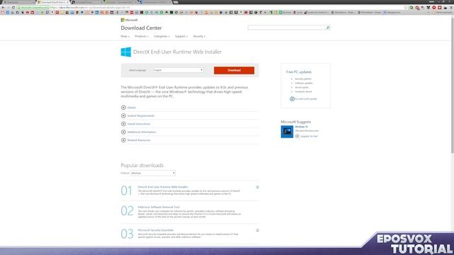The image size is (454, 255).
Task: Click the search magnifier icon
Action: click(328, 28)
